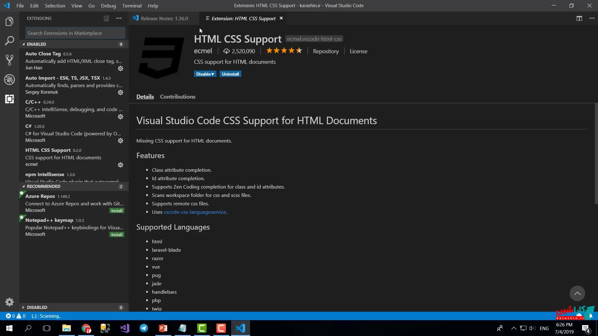
Task: Open gear menu for Auto Close Tag
Action: pos(121,68)
